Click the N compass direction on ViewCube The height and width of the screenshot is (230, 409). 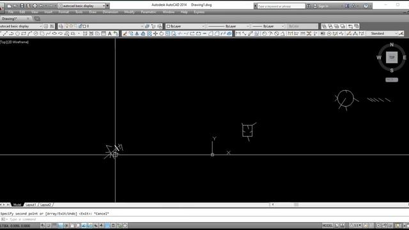pos(392,45)
